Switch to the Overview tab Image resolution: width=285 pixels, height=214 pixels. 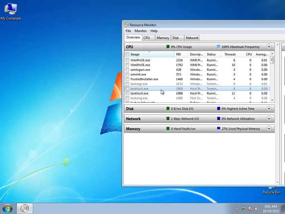pyautogui.click(x=133, y=37)
